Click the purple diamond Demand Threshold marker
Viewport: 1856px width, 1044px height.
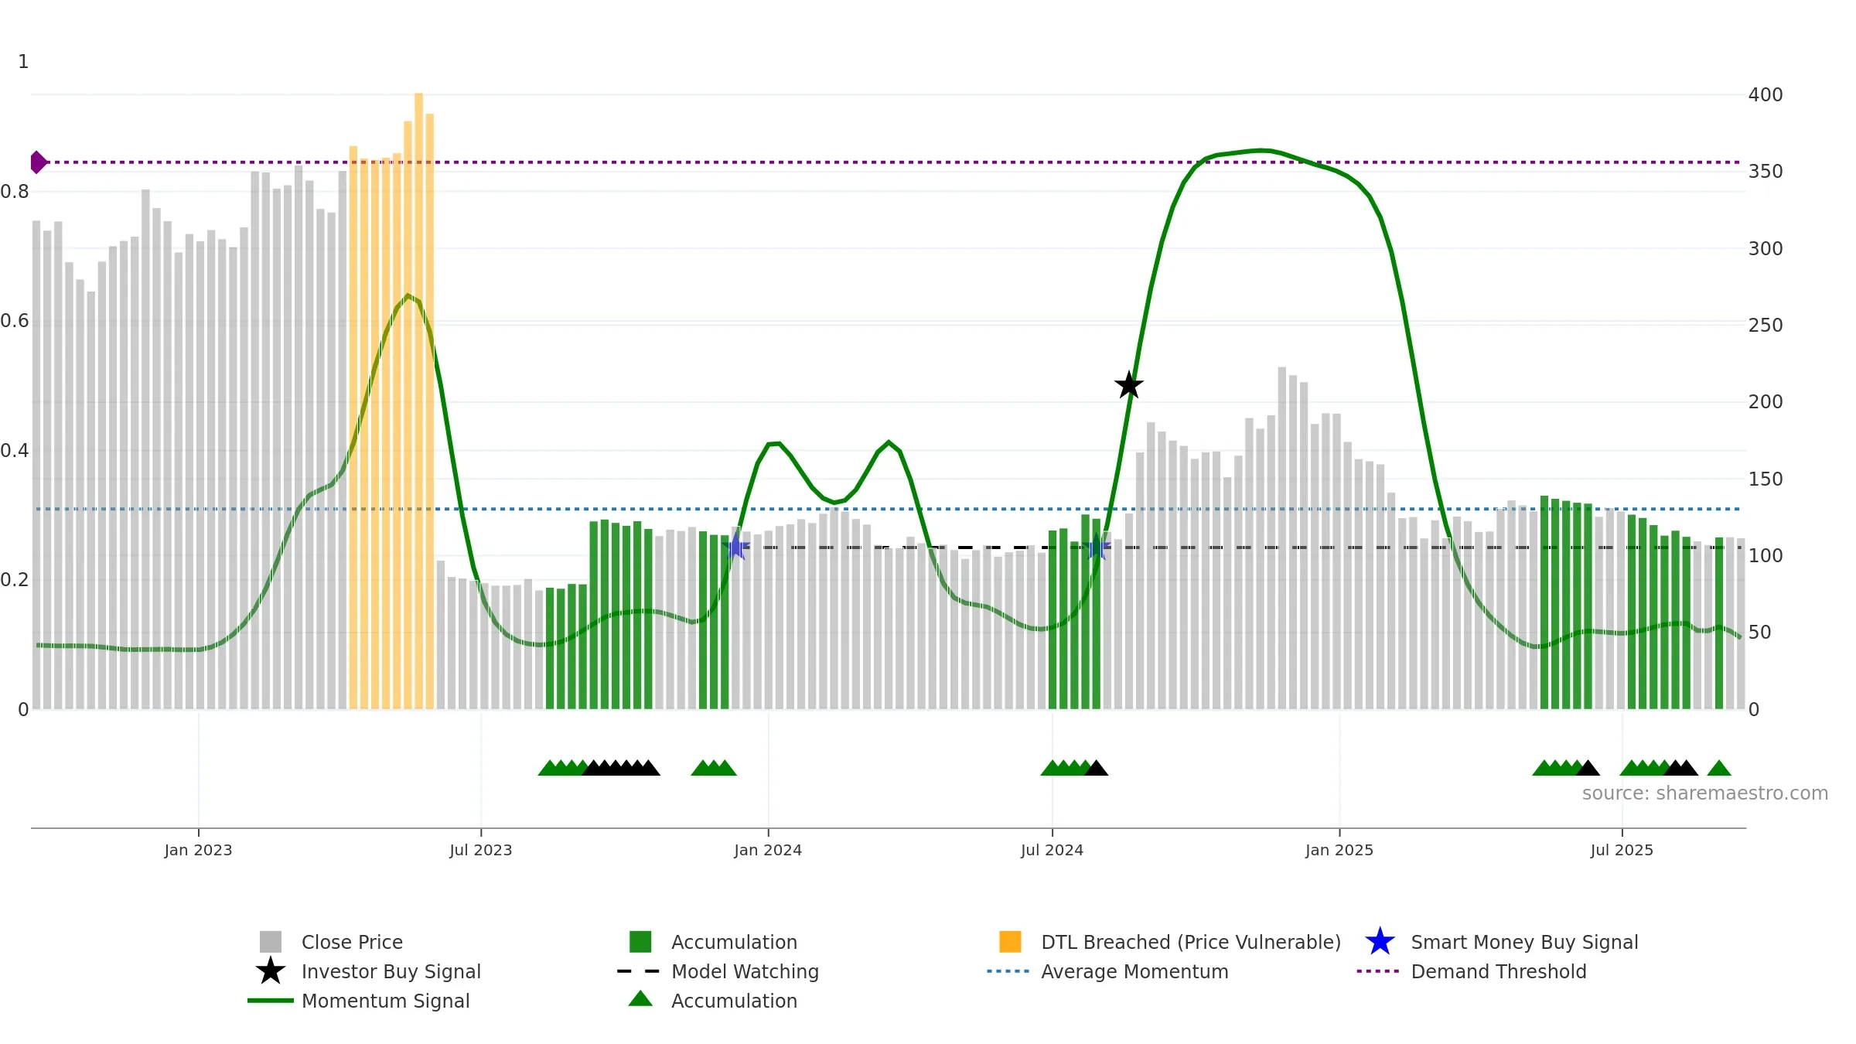[x=38, y=162]
